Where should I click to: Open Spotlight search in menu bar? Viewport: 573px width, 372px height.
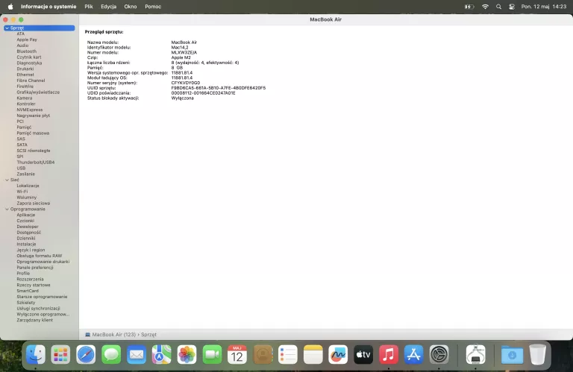click(498, 7)
